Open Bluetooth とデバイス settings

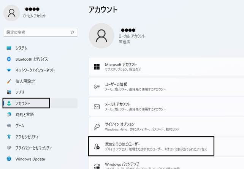click(40, 59)
